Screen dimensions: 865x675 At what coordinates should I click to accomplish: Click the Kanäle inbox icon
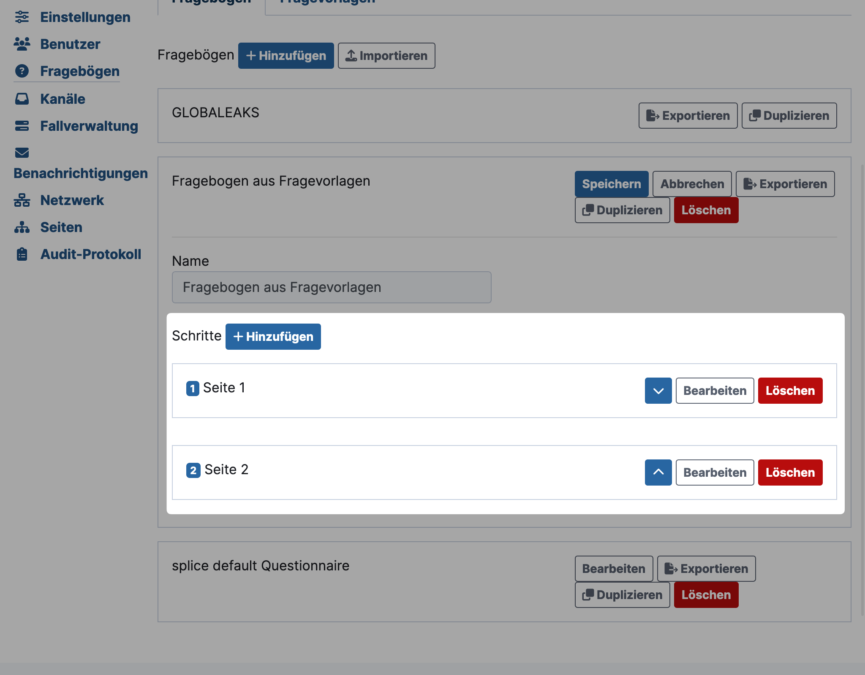[22, 99]
